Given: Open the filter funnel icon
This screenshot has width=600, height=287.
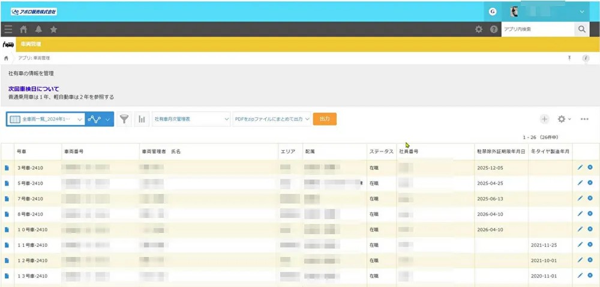Looking at the screenshot, I should pyautogui.click(x=124, y=119).
